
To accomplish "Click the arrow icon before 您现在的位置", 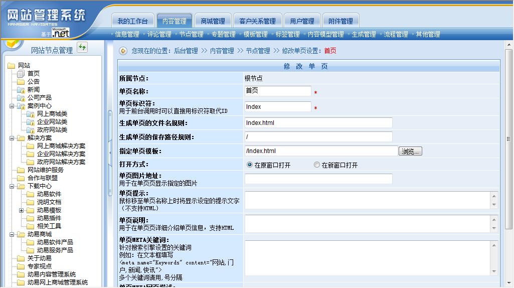I will (x=123, y=51).
